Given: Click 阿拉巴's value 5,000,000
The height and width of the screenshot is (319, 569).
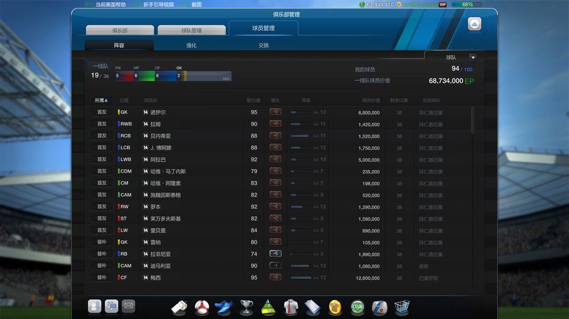Looking at the screenshot, I should [x=369, y=160].
